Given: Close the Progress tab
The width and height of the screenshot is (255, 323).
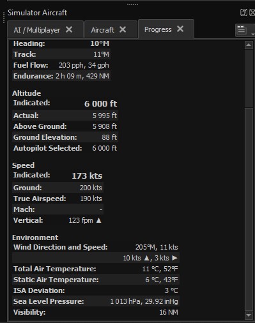Looking at the screenshot, I should coord(180,29).
